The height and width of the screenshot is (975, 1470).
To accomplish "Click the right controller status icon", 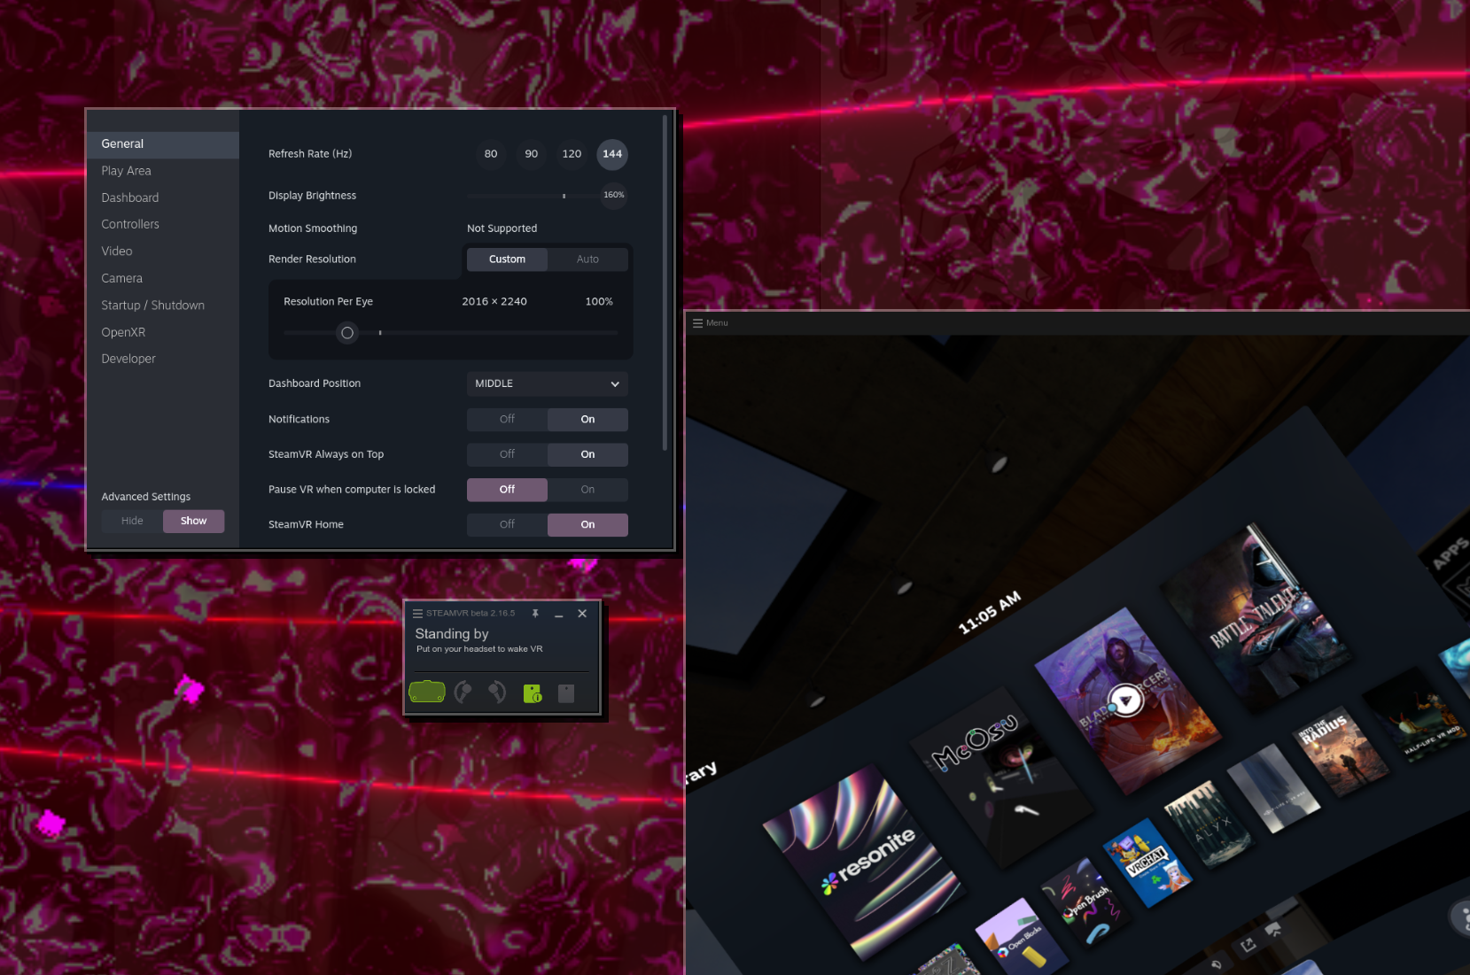I will (x=497, y=692).
